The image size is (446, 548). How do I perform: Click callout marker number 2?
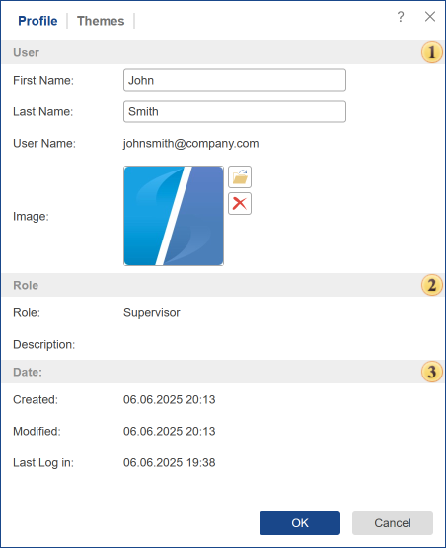pos(431,285)
